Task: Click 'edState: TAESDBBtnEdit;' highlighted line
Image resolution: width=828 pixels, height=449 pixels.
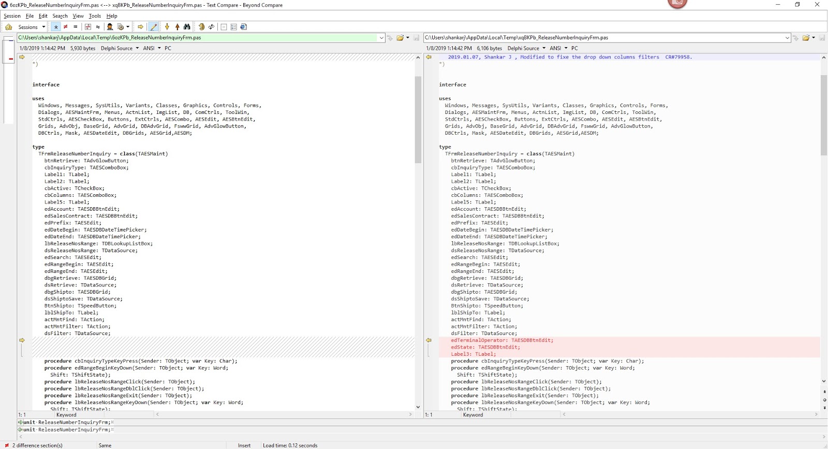Action: [x=485, y=347]
